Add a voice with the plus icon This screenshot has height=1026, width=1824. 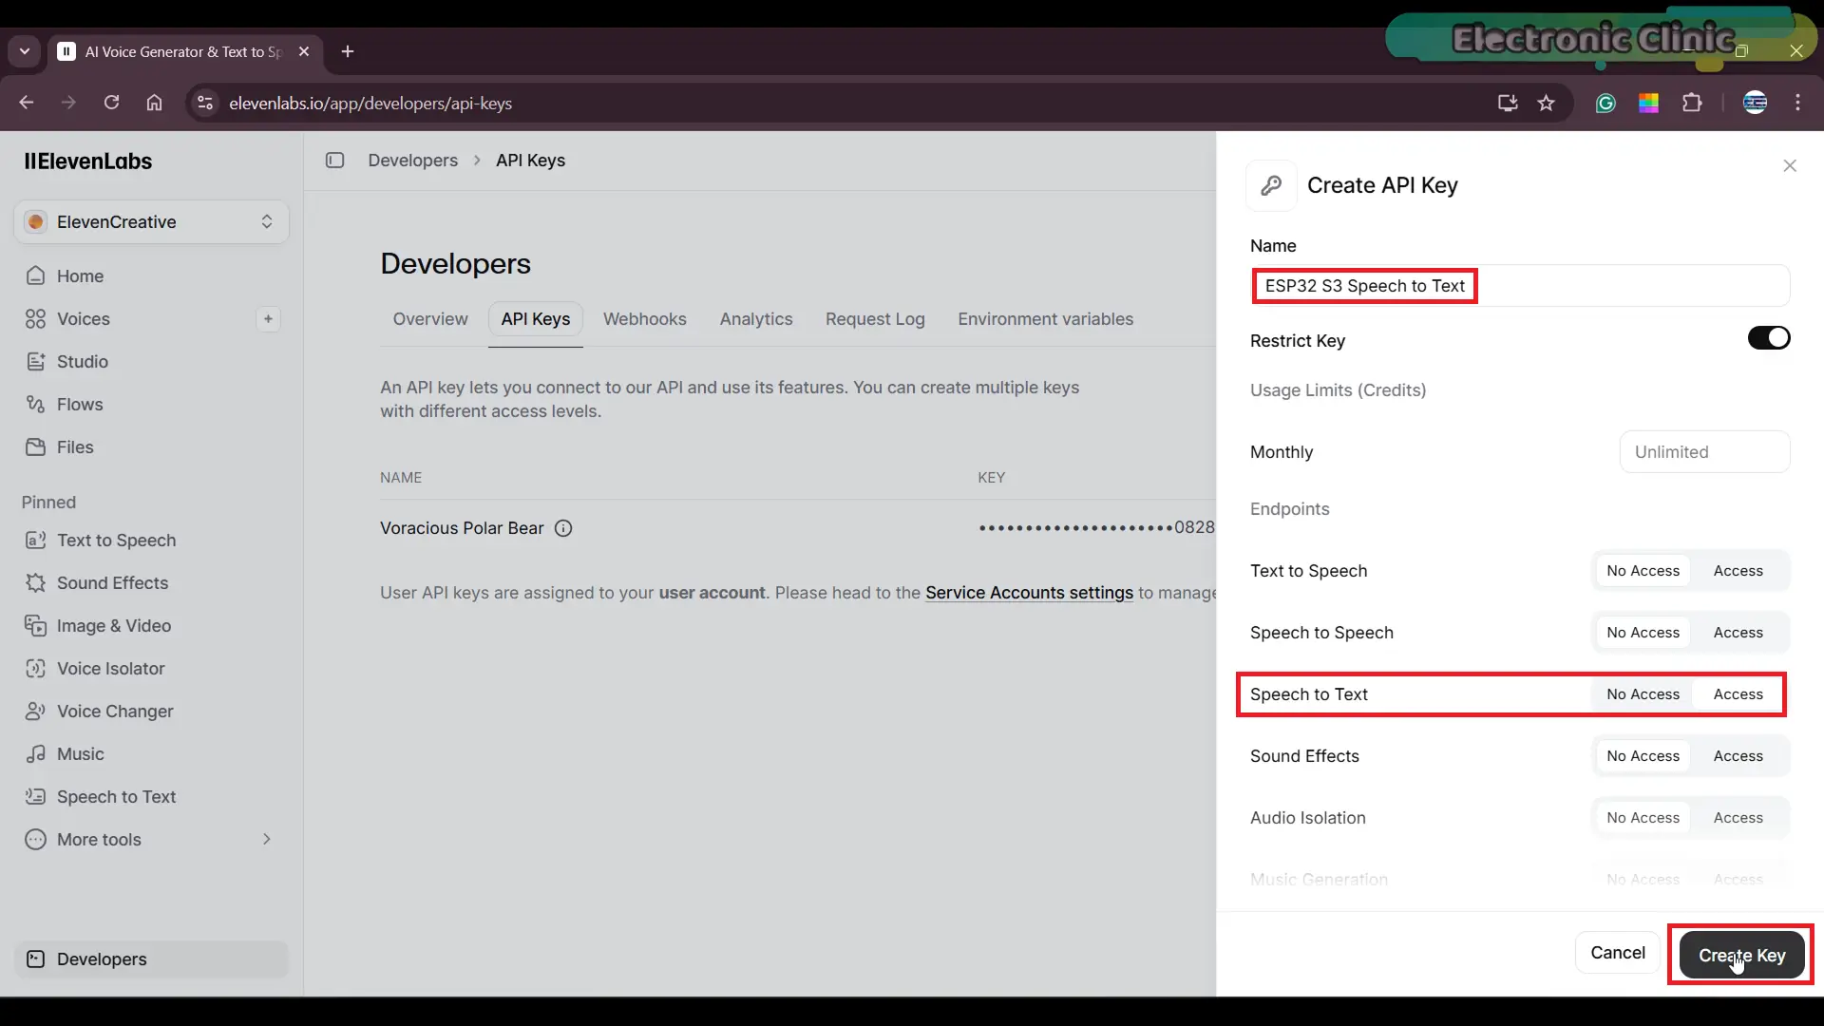click(269, 319)
